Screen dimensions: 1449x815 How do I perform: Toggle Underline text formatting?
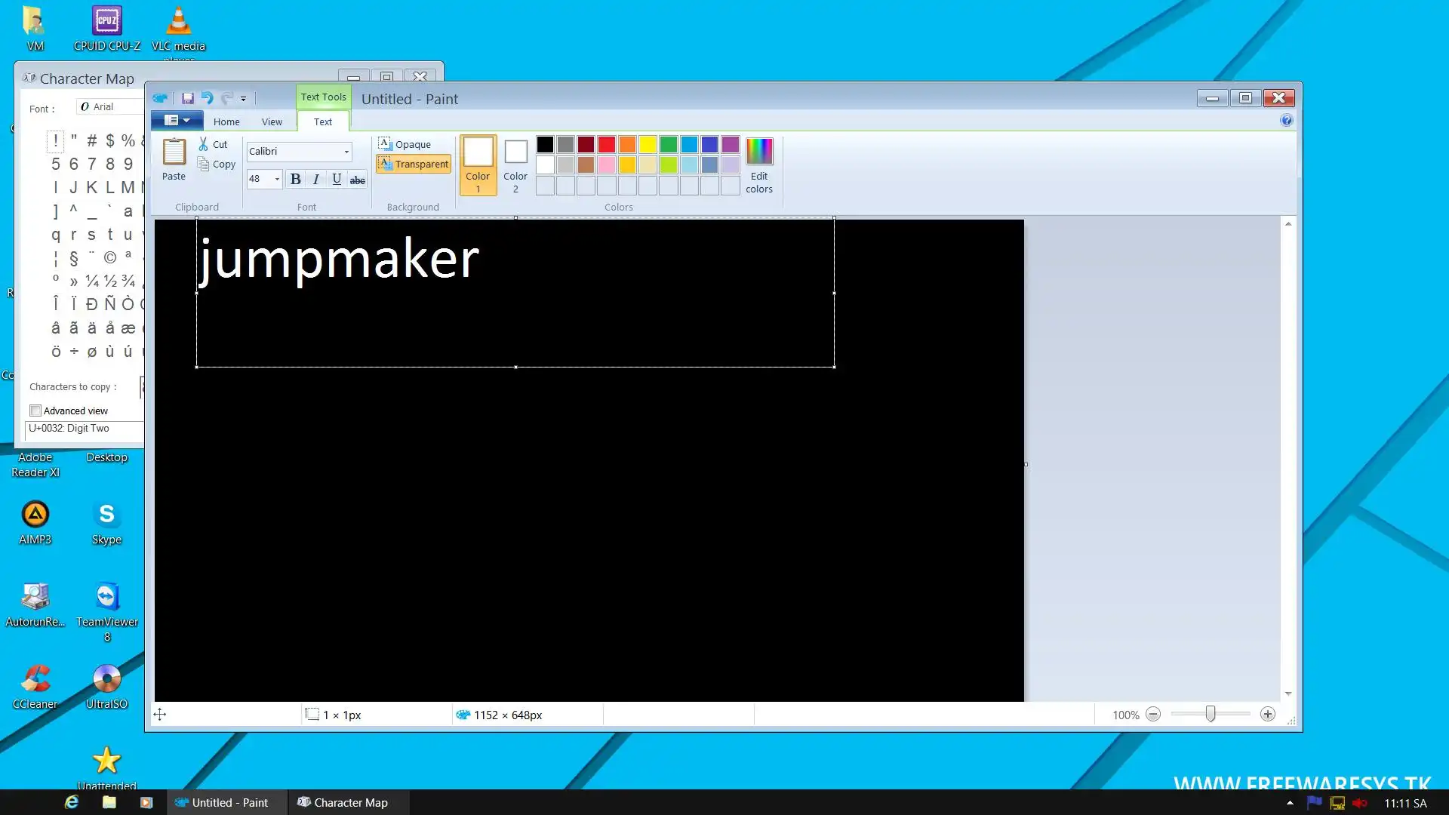click(x=337, y=179)
